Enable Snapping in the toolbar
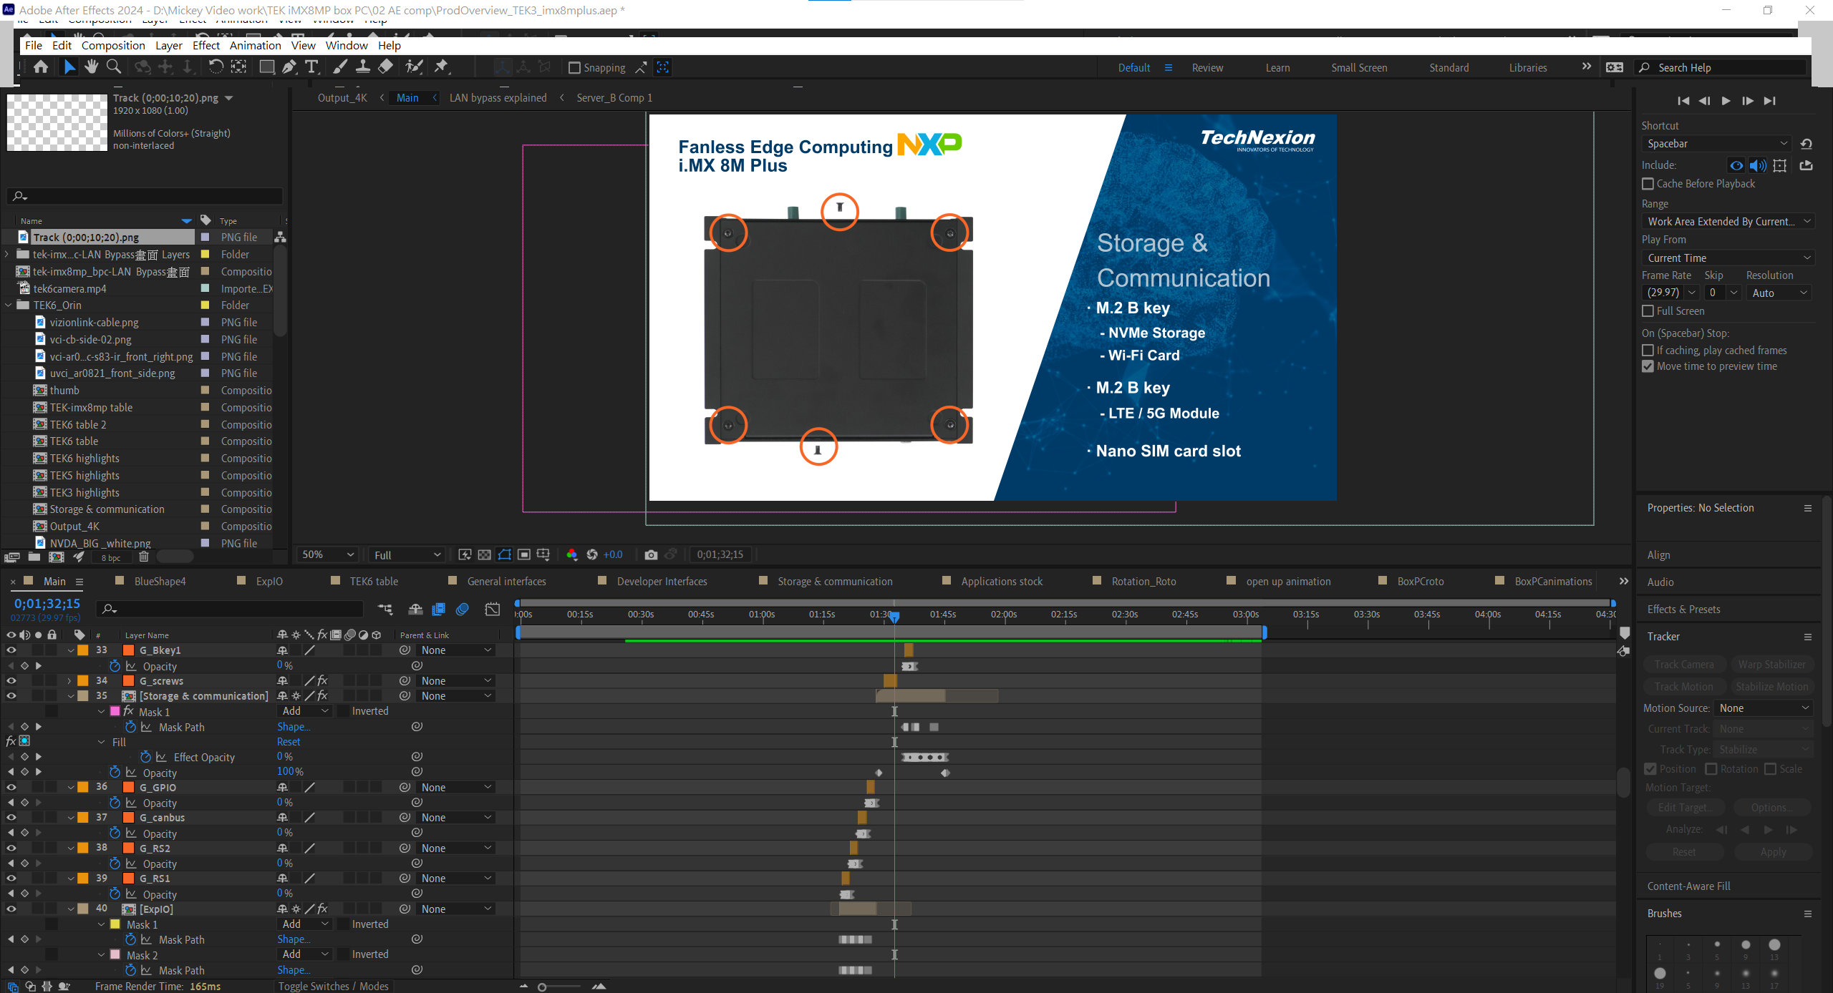This screenshot has height=993, width=1833. point(575,67)
